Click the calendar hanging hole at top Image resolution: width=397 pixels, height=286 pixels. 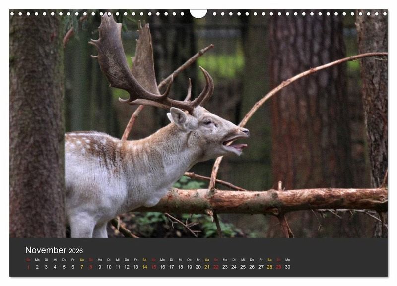198,13
